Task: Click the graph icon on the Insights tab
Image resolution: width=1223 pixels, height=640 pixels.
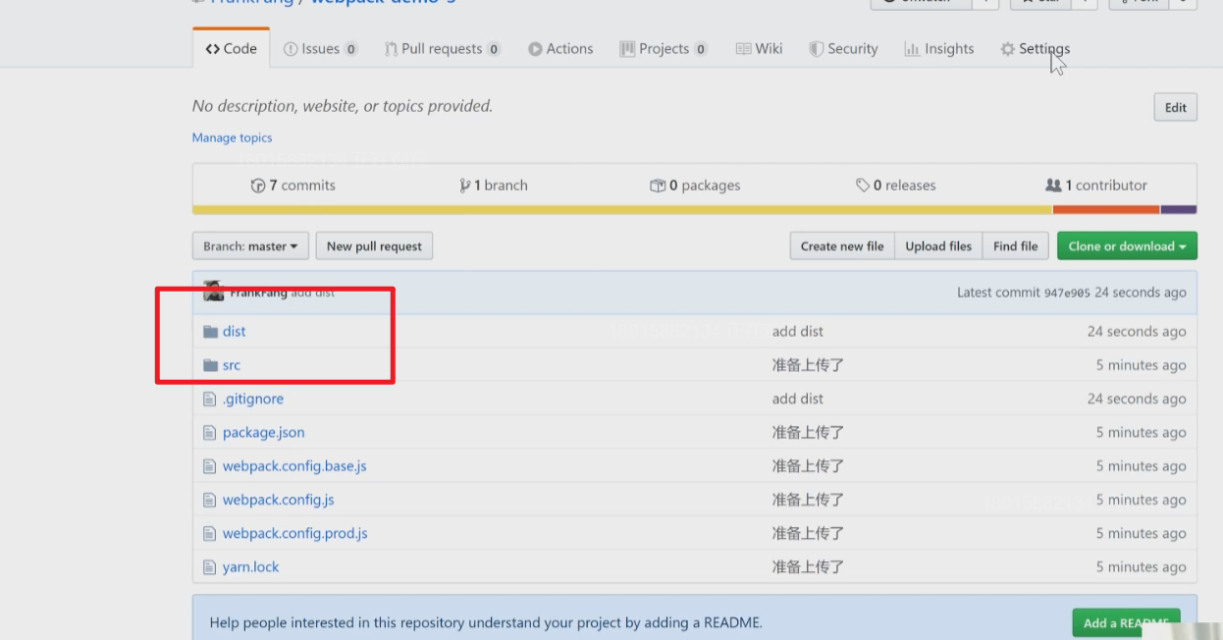Action: click(912, 49)
